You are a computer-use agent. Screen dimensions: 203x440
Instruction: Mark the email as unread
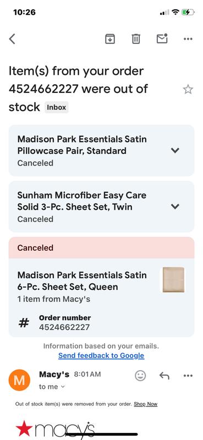click(x=162, y=38)
